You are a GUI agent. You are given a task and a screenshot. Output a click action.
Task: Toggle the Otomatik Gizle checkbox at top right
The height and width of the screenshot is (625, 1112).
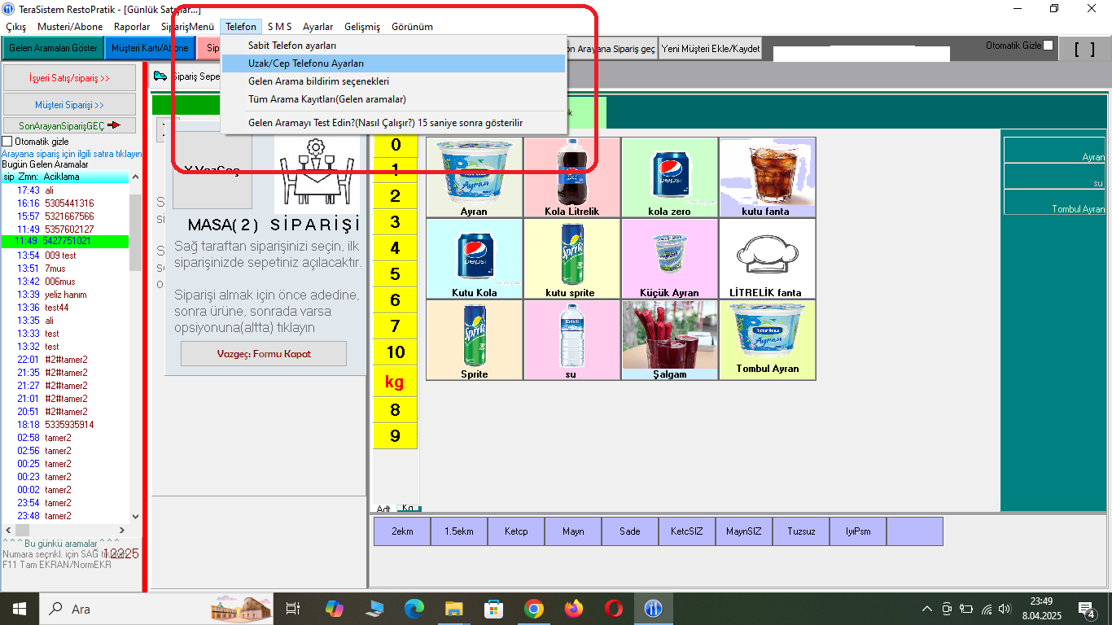(1049, 46)
